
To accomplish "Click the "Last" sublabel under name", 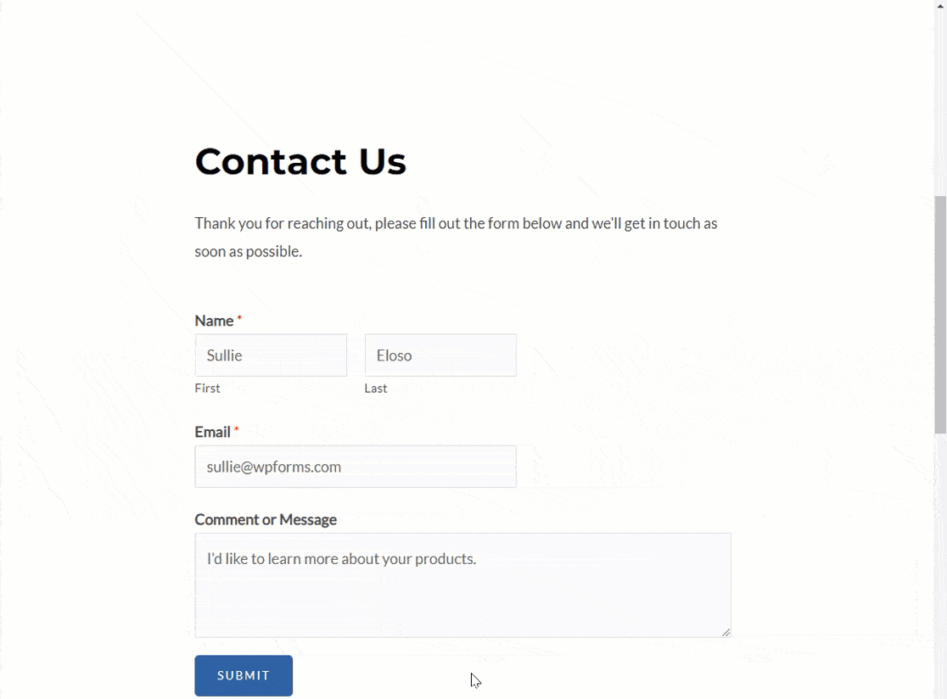I will 376,389.
